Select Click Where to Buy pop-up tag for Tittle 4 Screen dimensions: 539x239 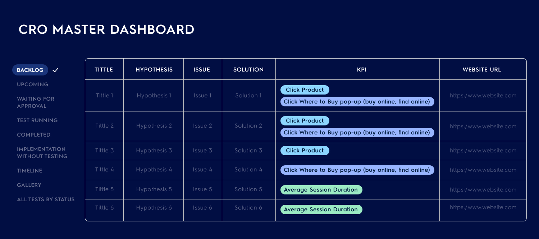click(357, 170)
